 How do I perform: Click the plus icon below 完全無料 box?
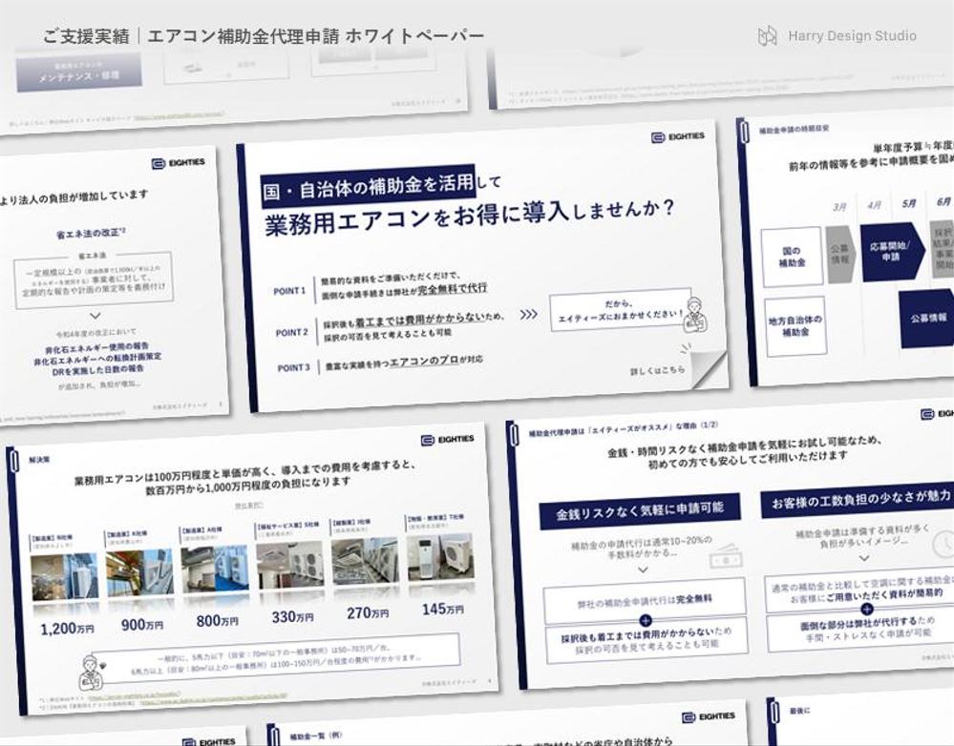click(646, 621)
